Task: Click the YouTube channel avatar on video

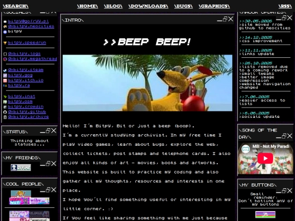Action: (x=245, y=149)
